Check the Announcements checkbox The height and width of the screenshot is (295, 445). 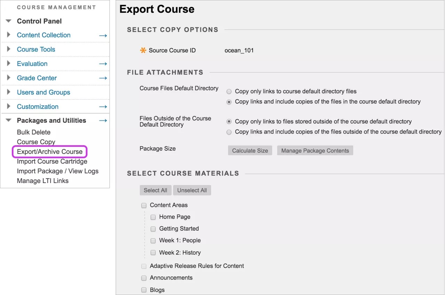(144, 278)
